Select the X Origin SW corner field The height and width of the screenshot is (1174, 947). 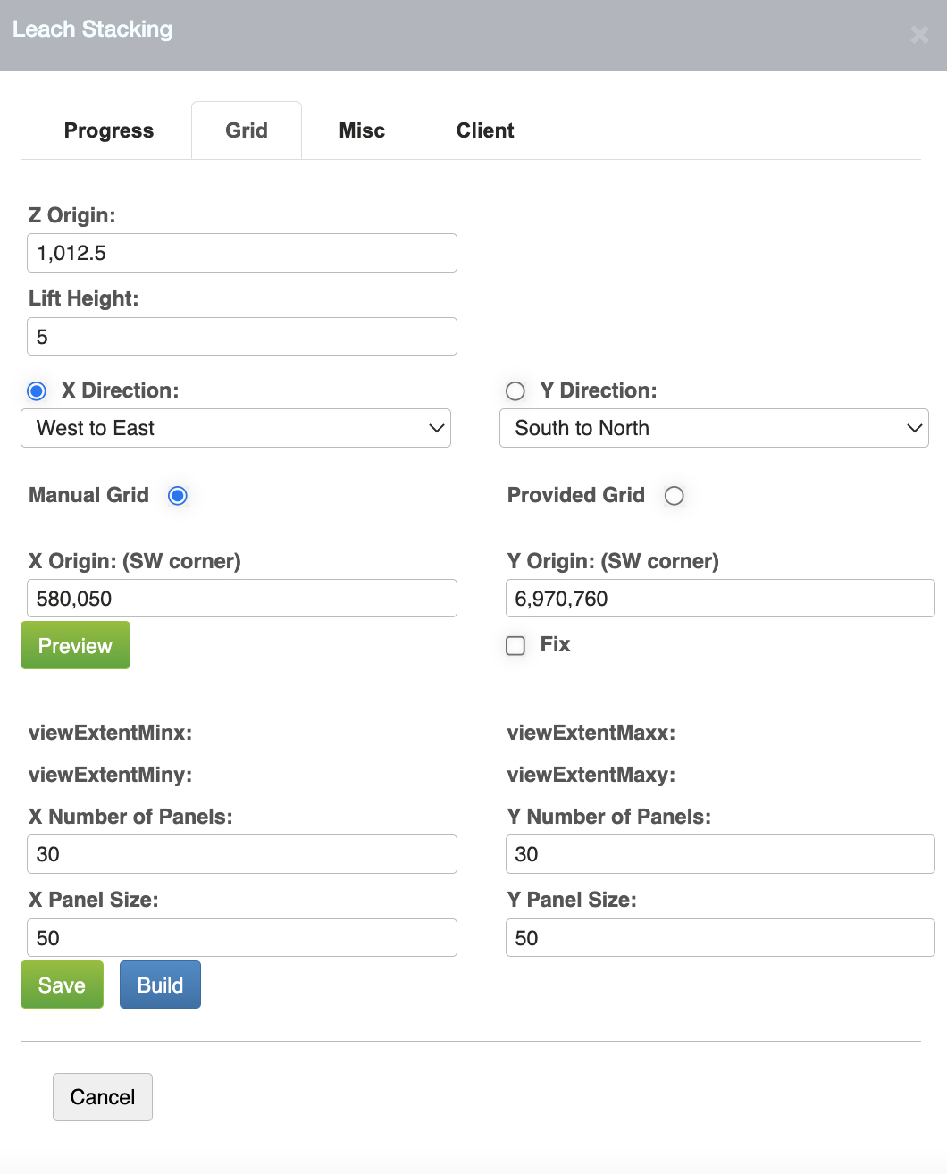(x=241, y=598)
